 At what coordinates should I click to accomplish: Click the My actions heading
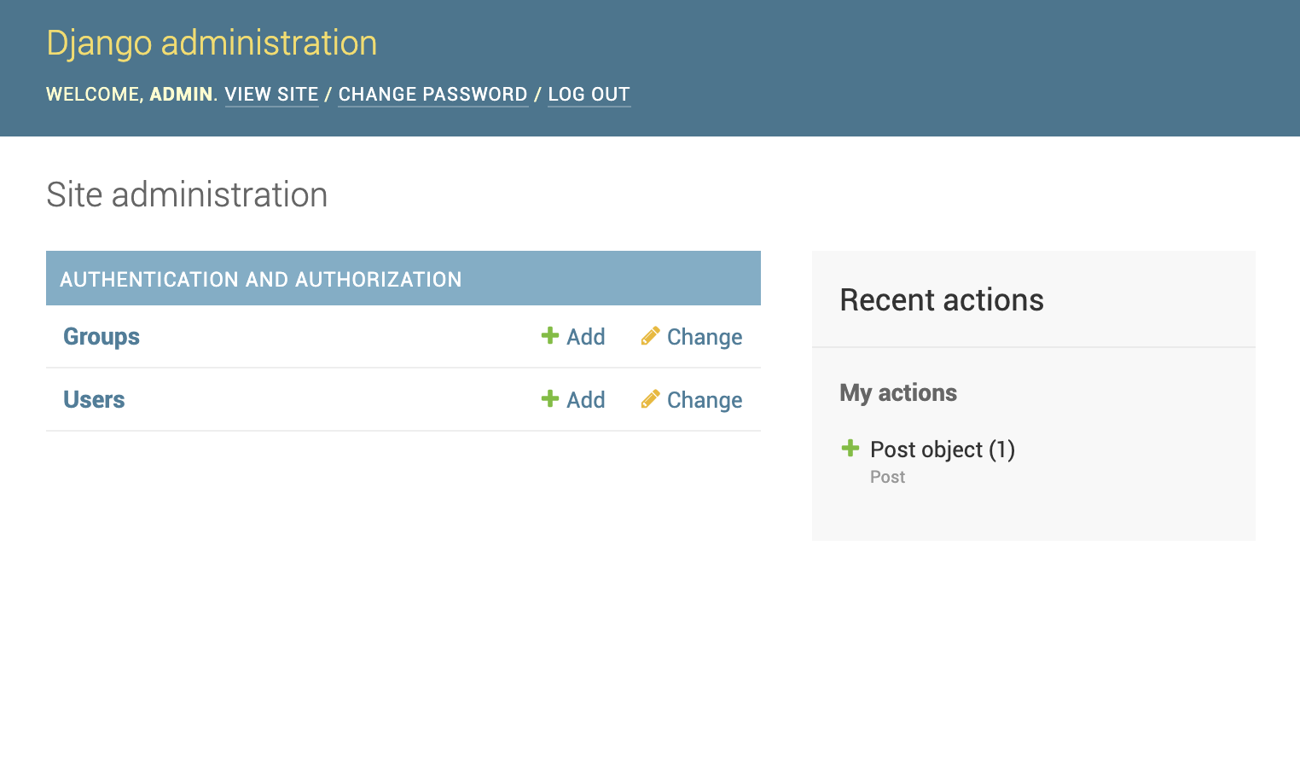click(898, 392)
